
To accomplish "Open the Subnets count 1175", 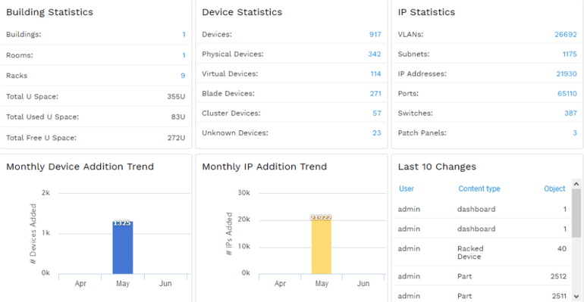I will point(570,54).
